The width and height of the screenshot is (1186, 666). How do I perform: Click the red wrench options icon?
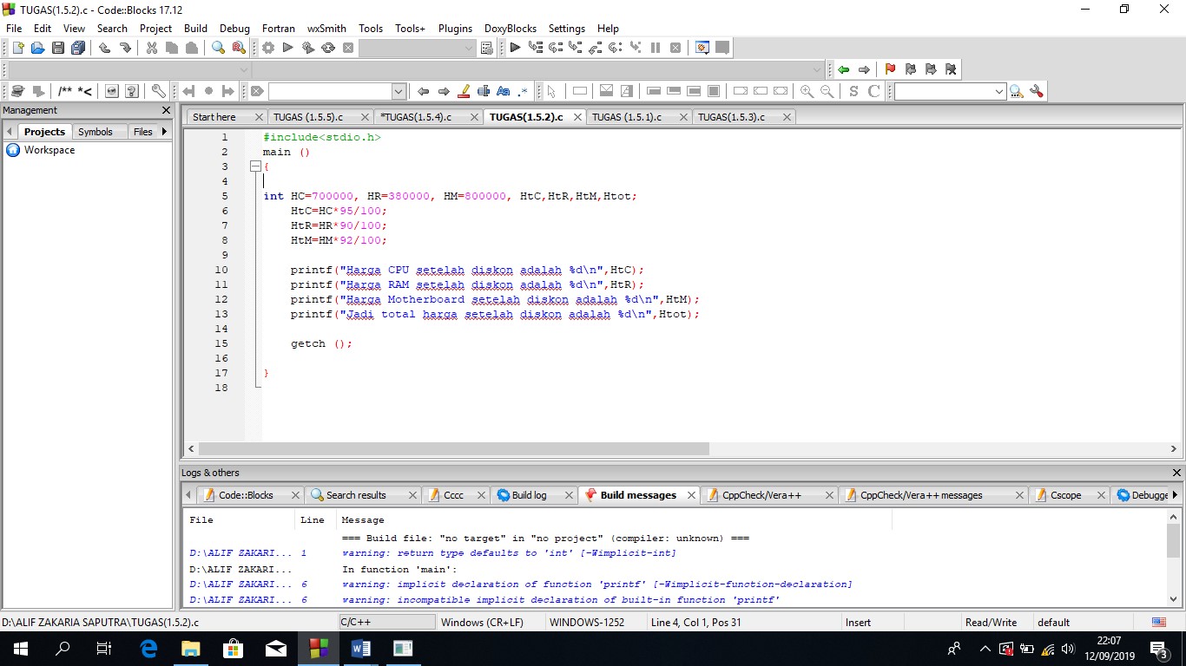tap(1036, 91)
